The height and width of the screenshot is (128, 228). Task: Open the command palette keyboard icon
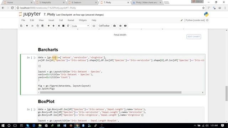click(x=94, y=26)
